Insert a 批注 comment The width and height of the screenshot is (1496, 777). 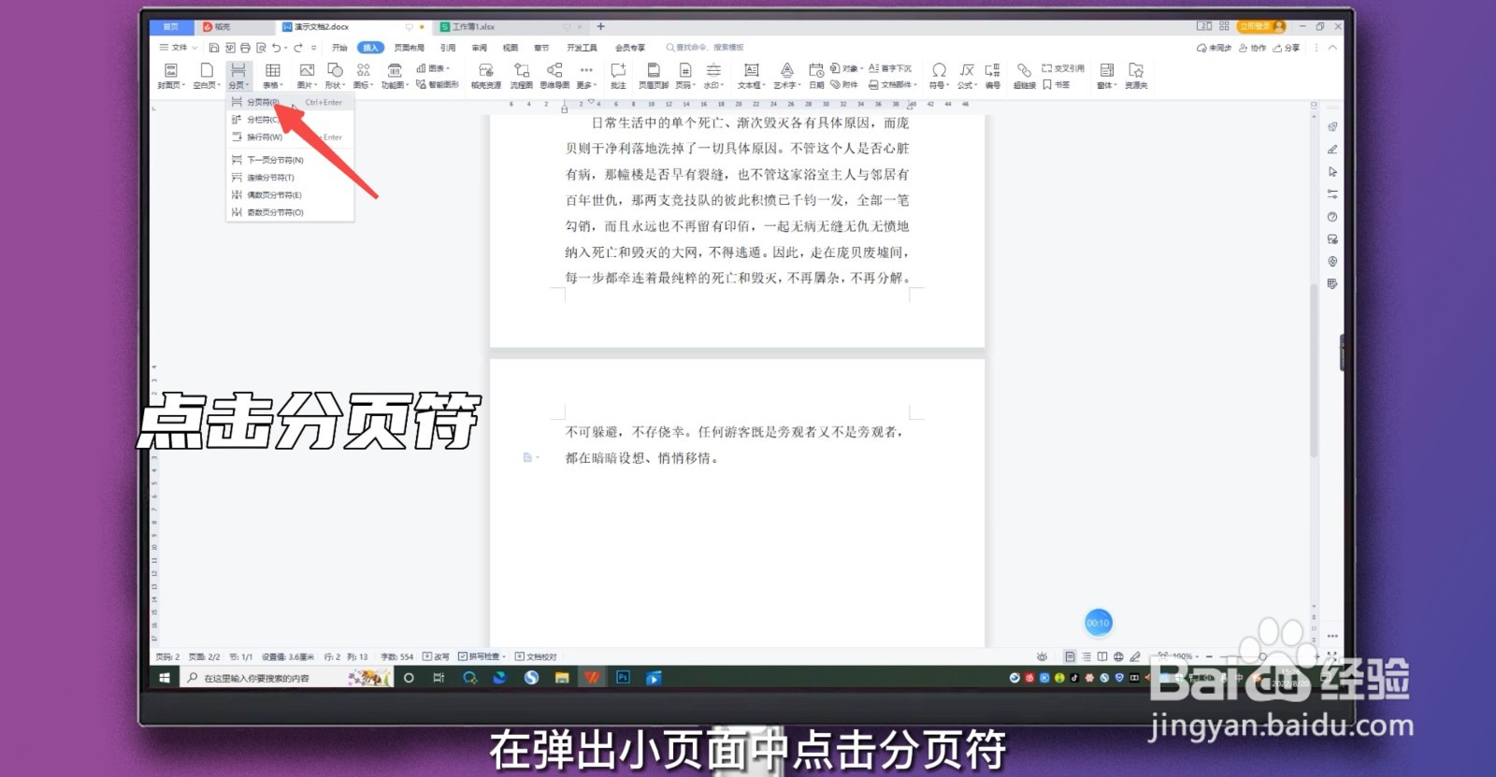click(x=618, y=76)
